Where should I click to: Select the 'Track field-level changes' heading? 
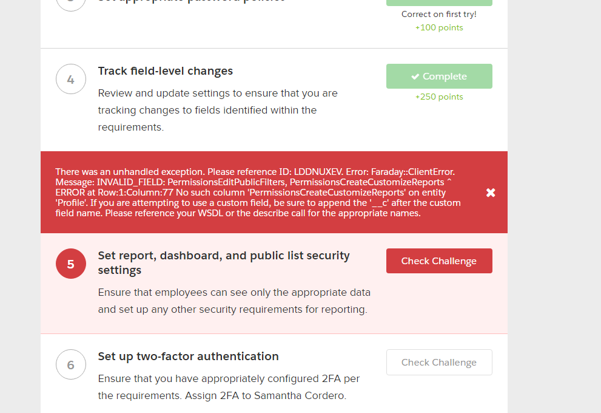click(166, 71)
